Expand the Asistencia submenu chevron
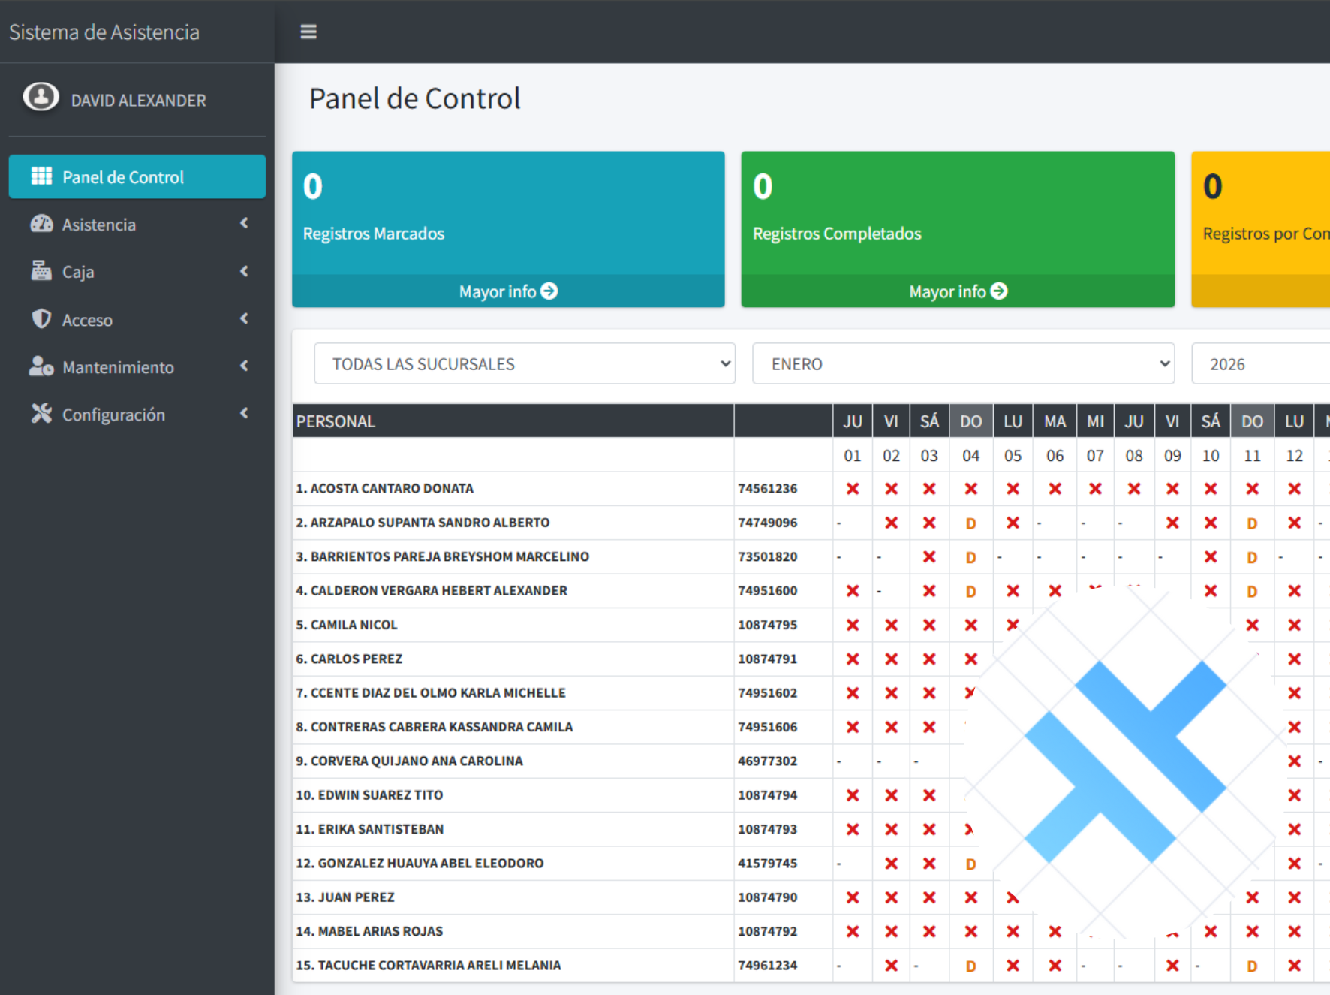This screenshot has height=995, width=1330. click(x=244, y=224)
